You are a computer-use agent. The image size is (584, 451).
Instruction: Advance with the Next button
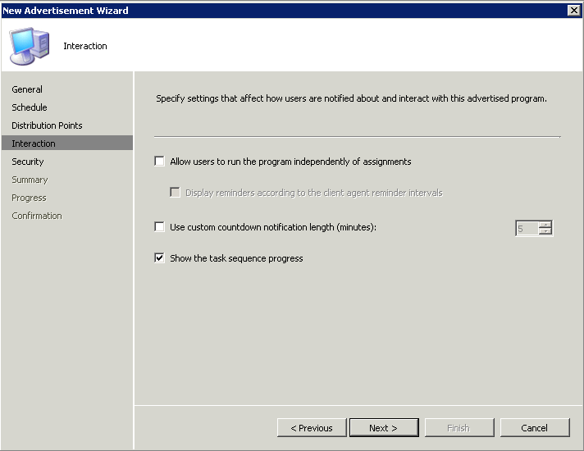[384, 427]
